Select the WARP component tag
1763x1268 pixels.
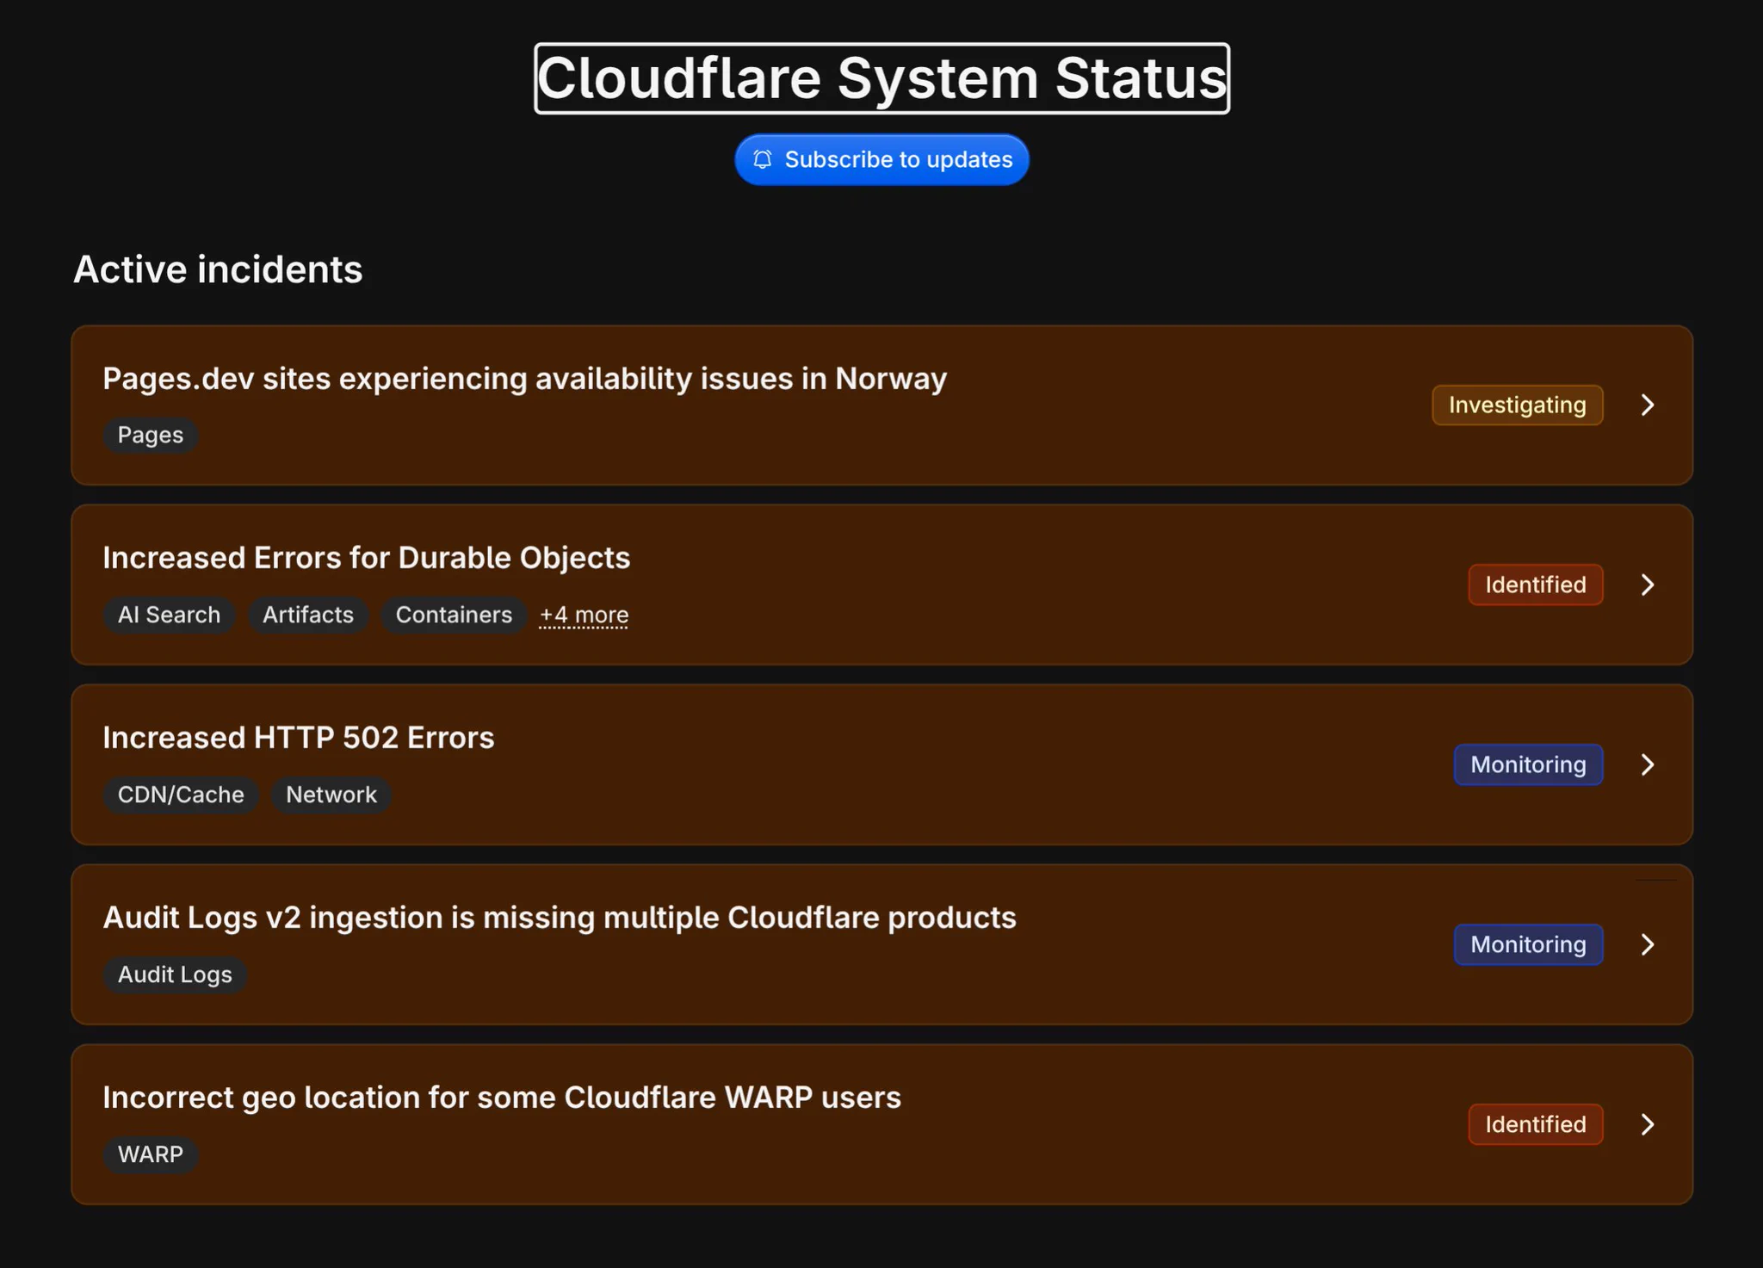tap(151, 1154)
